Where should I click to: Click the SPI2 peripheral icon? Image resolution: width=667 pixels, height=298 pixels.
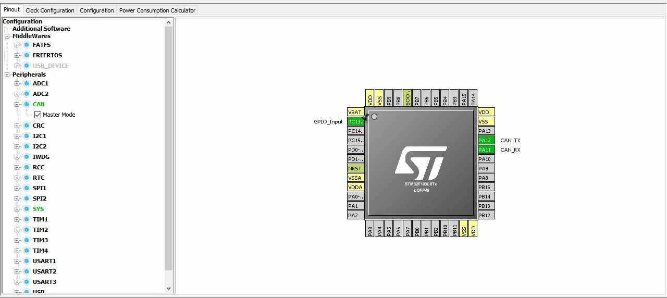pyautogui.click(x=26, y=198)
